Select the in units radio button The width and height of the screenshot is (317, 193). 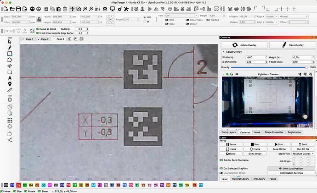145,22
